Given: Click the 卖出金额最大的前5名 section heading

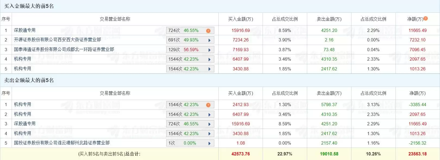Looking at the screenshot, I should (x=29, y=80).
